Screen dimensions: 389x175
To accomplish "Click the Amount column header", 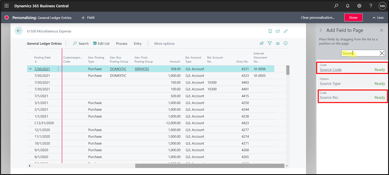I will (x=175, y=61).
